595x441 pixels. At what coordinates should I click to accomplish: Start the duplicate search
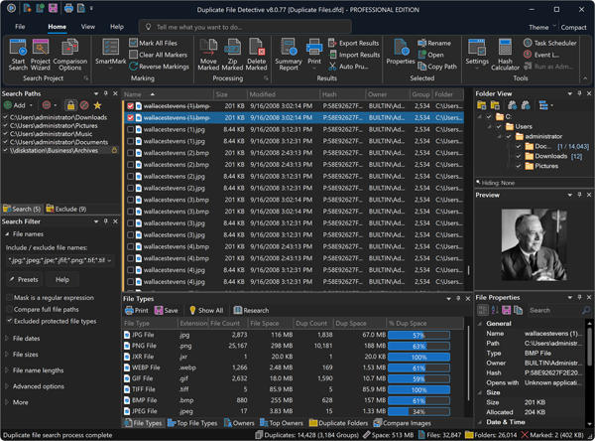coord(18,56)
